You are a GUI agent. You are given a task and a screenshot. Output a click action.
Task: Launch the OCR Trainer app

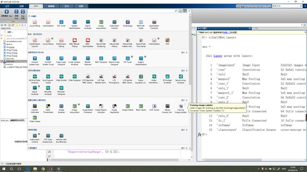[154, 108]
